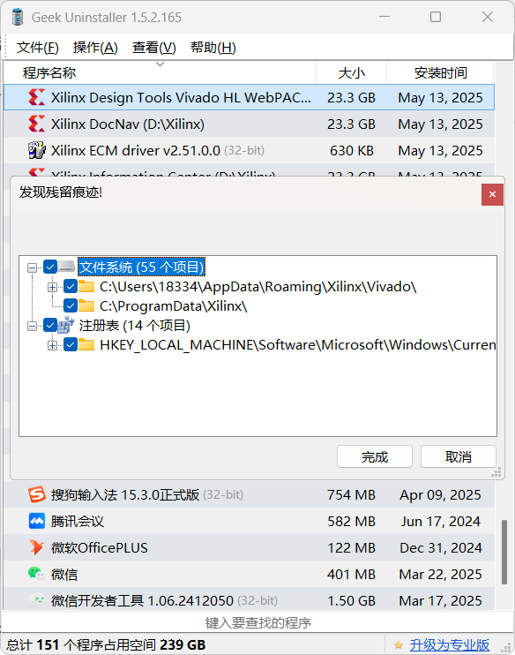Click the 键入要查找的程序 search field
Viewport: 515px width, 655px height.
tap(257, 622)
